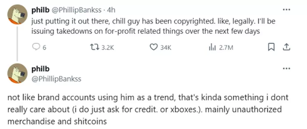Open view analytics bar chart icon
Screen dimensions: 307x129
pyautogui.click(x=211, y=48)
